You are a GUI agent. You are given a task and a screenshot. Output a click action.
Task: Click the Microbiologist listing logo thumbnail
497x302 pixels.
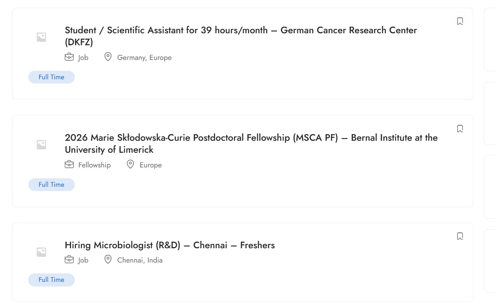point(41,252)
